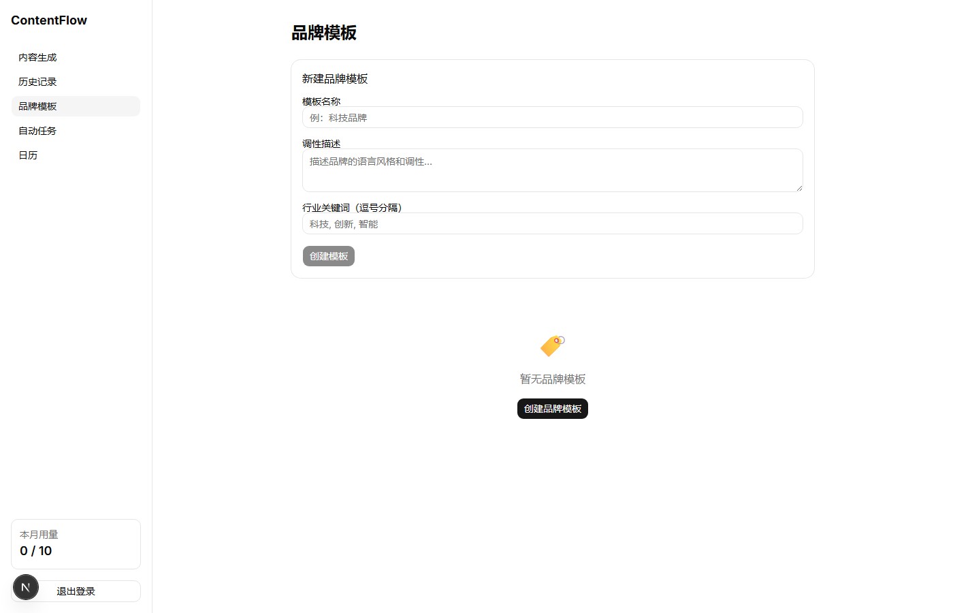The height and width of the screenshot is (613, 953).
Task: Open the 日历 section
Action: 28,155
